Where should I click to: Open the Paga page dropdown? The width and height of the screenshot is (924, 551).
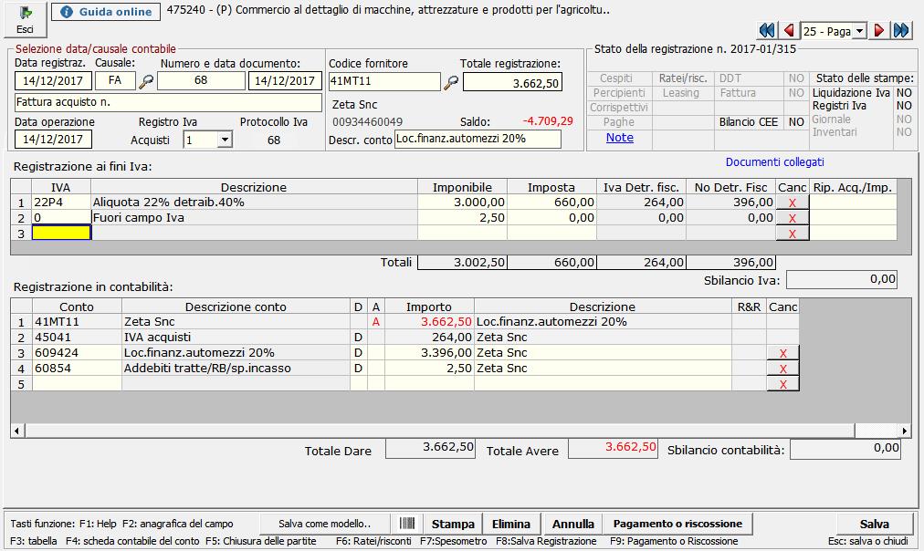pos(860,31)
